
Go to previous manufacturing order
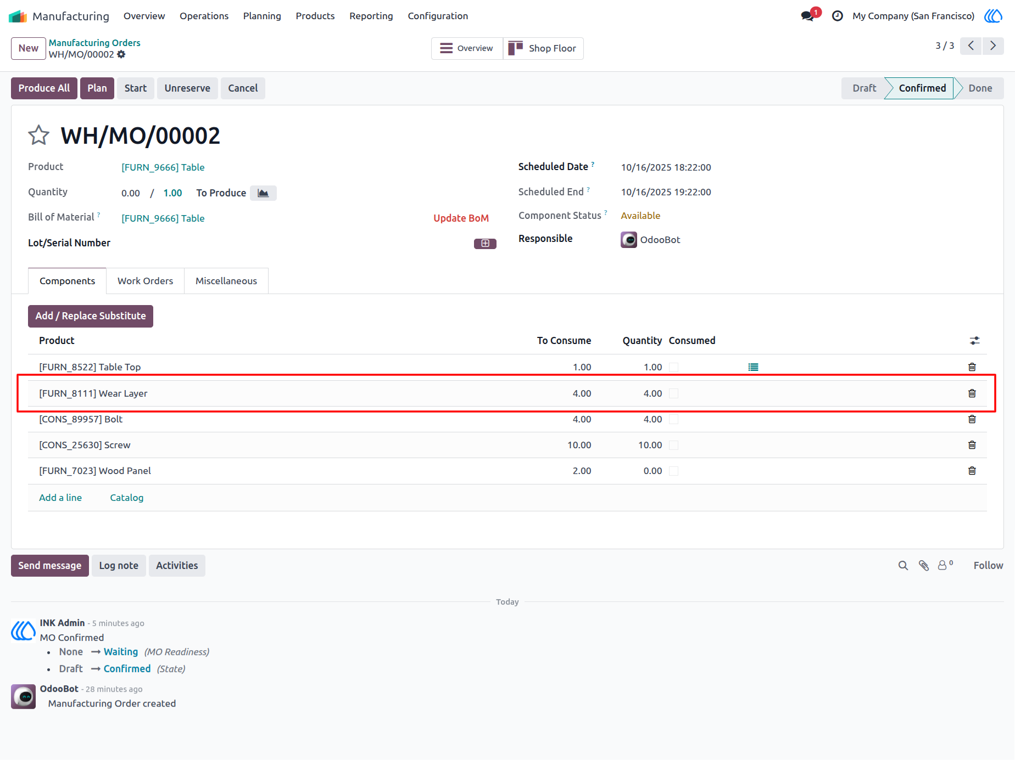[x=971, y=46]
